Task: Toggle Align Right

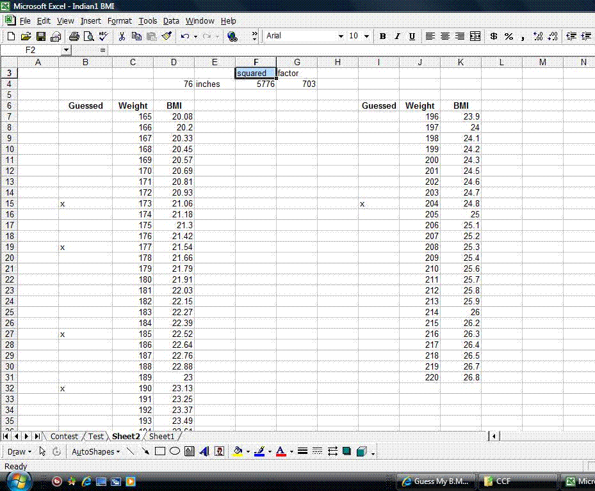Action: tap(459, 36)
